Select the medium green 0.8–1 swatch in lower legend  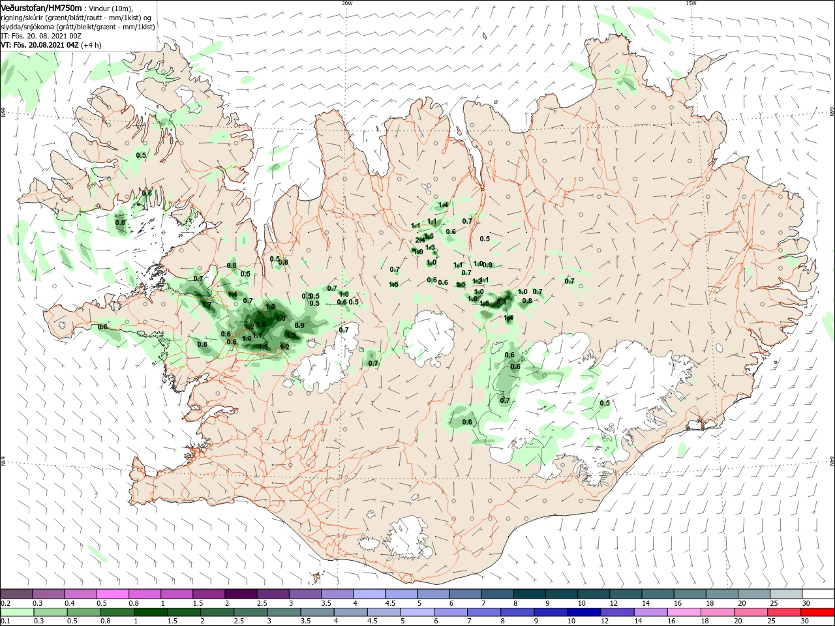(x=117, y=612)
